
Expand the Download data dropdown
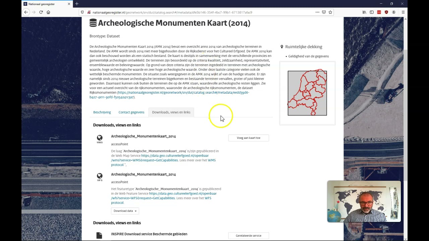tap(125, 211)
